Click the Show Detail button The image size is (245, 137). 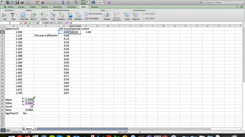pyautogui.click(x=148, y=14)
